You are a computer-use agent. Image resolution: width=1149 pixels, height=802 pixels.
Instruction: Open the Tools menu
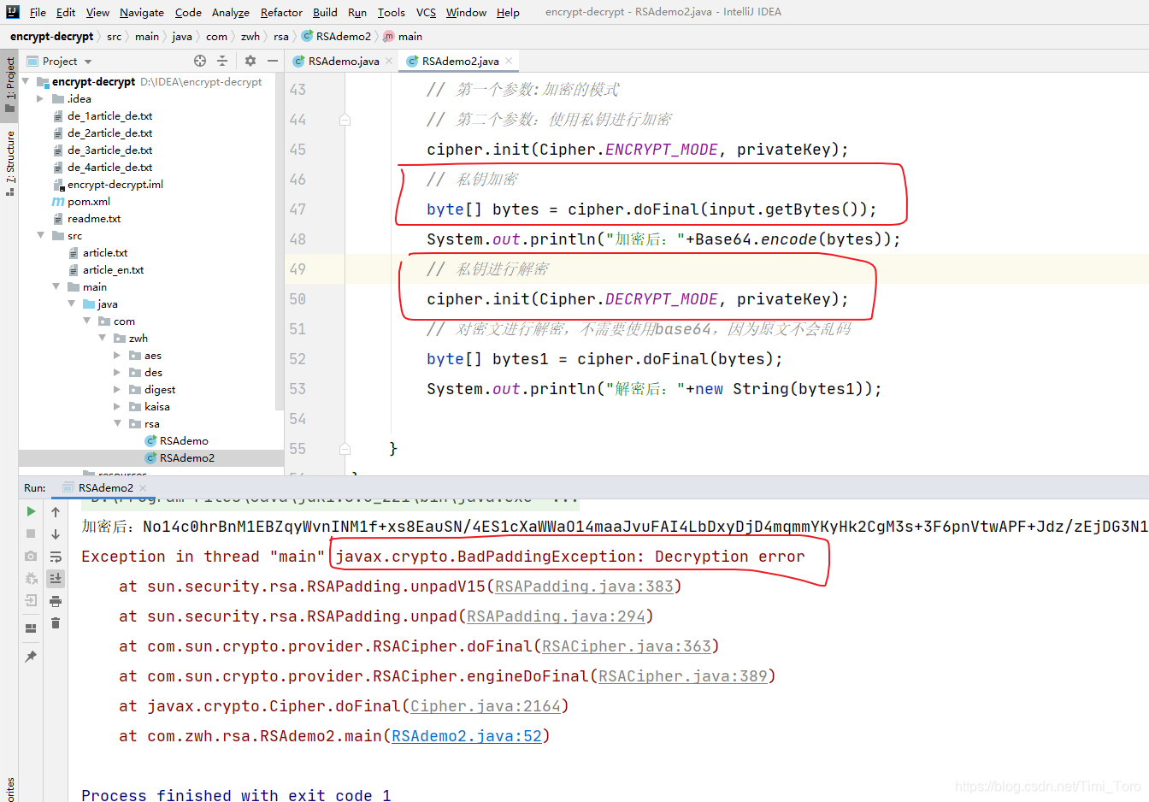391,12
